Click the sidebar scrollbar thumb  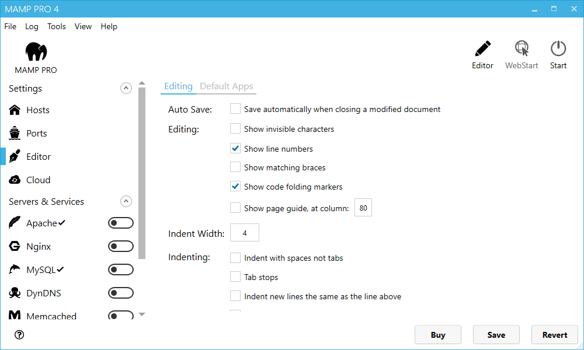[x=142, y=173]
